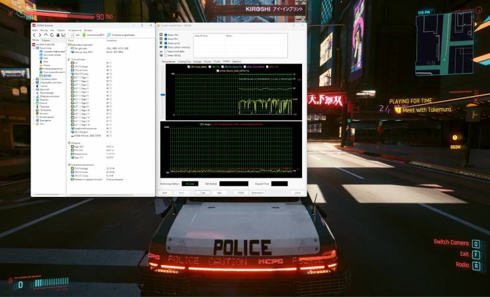Click the Безопасность shield icon in tree
The height and width of the screenshot is (297, 490).
tap(37, 113)
